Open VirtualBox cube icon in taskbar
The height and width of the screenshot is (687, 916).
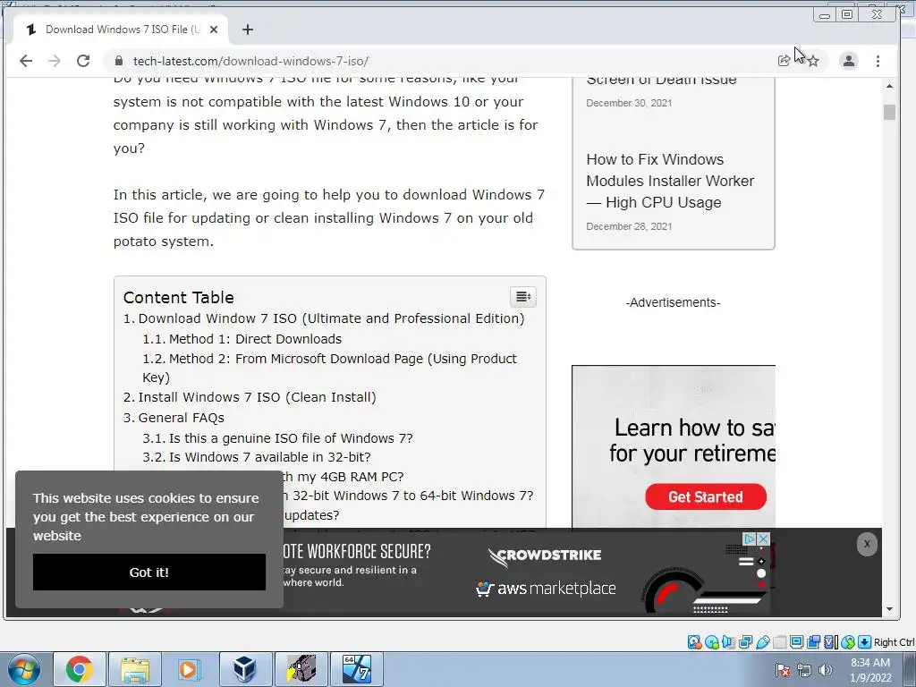244,669
